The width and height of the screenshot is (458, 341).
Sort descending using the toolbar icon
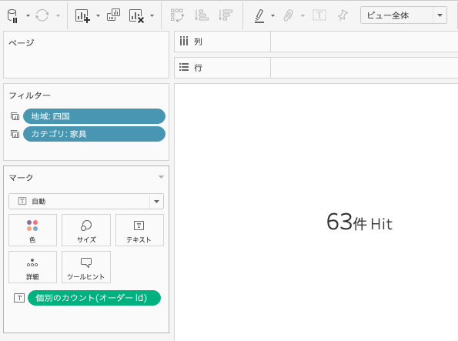(x=226, y=15)
